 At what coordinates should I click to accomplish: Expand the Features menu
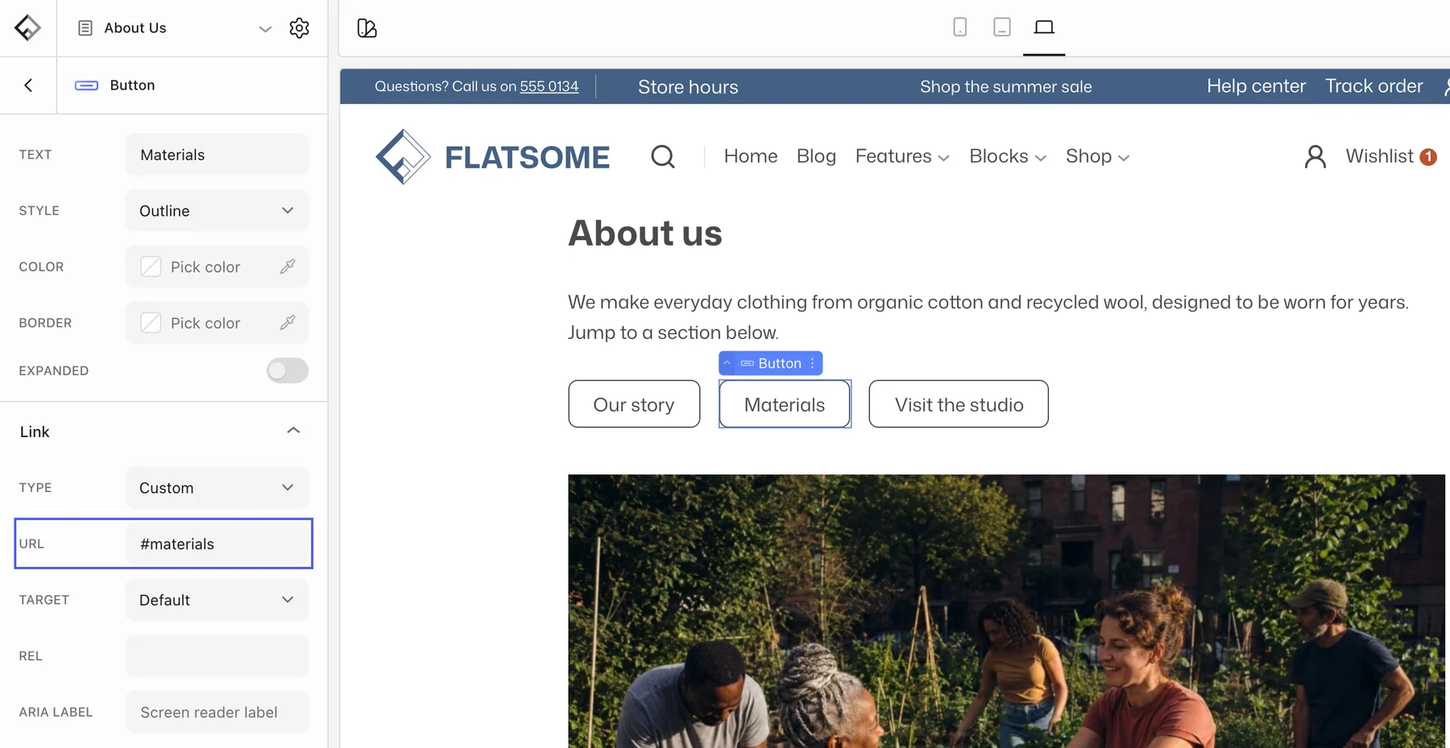pos(902,156)
